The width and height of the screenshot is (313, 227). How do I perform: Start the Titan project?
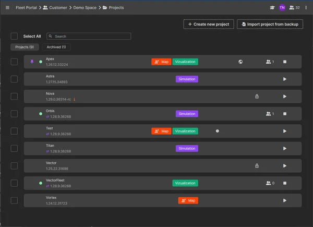(x=285, y=149)
